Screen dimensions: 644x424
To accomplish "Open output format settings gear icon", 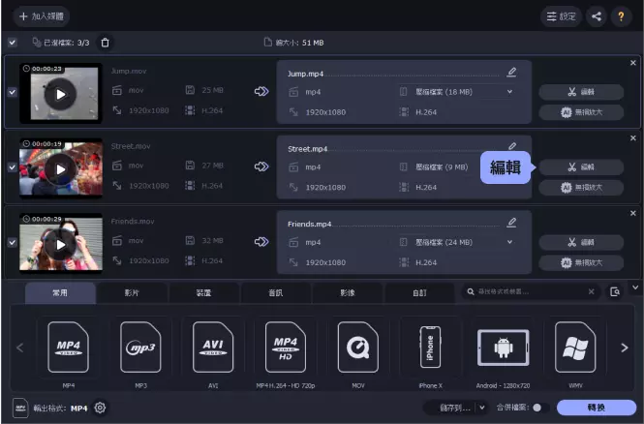I will pyautogui.click(x=100, y=408).
